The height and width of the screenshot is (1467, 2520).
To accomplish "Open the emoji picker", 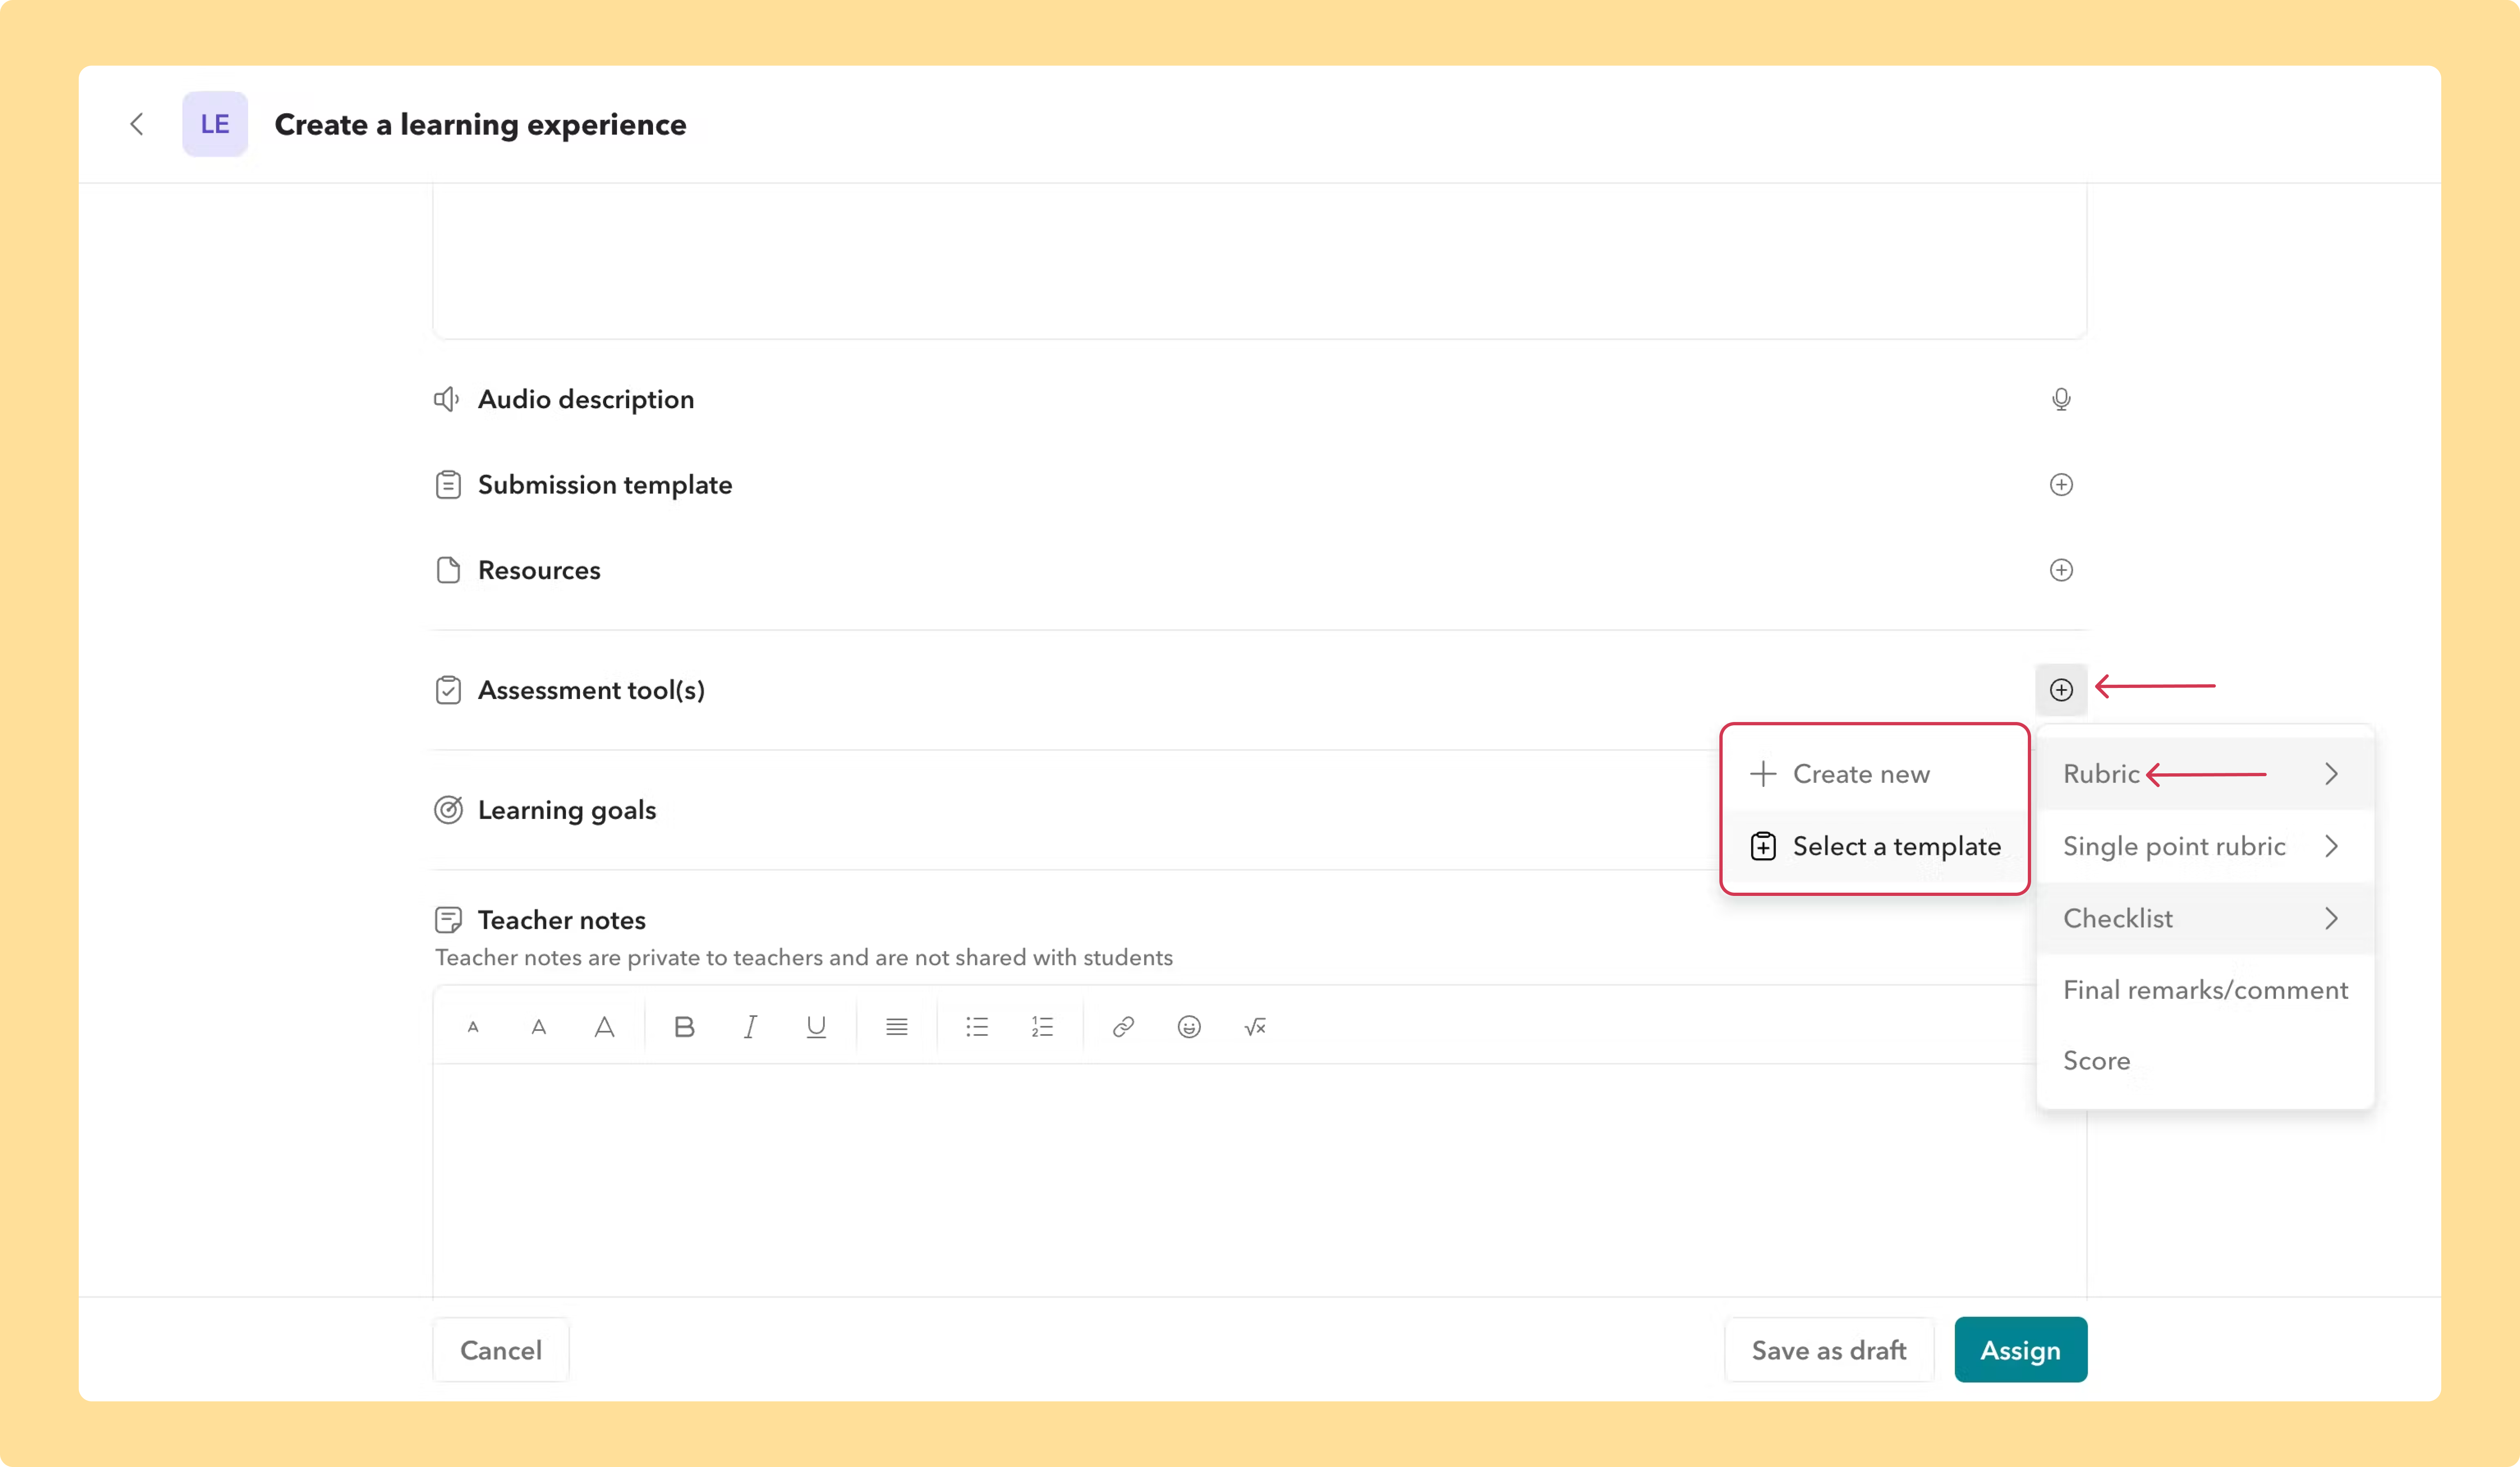I will coord(1189,1027).
